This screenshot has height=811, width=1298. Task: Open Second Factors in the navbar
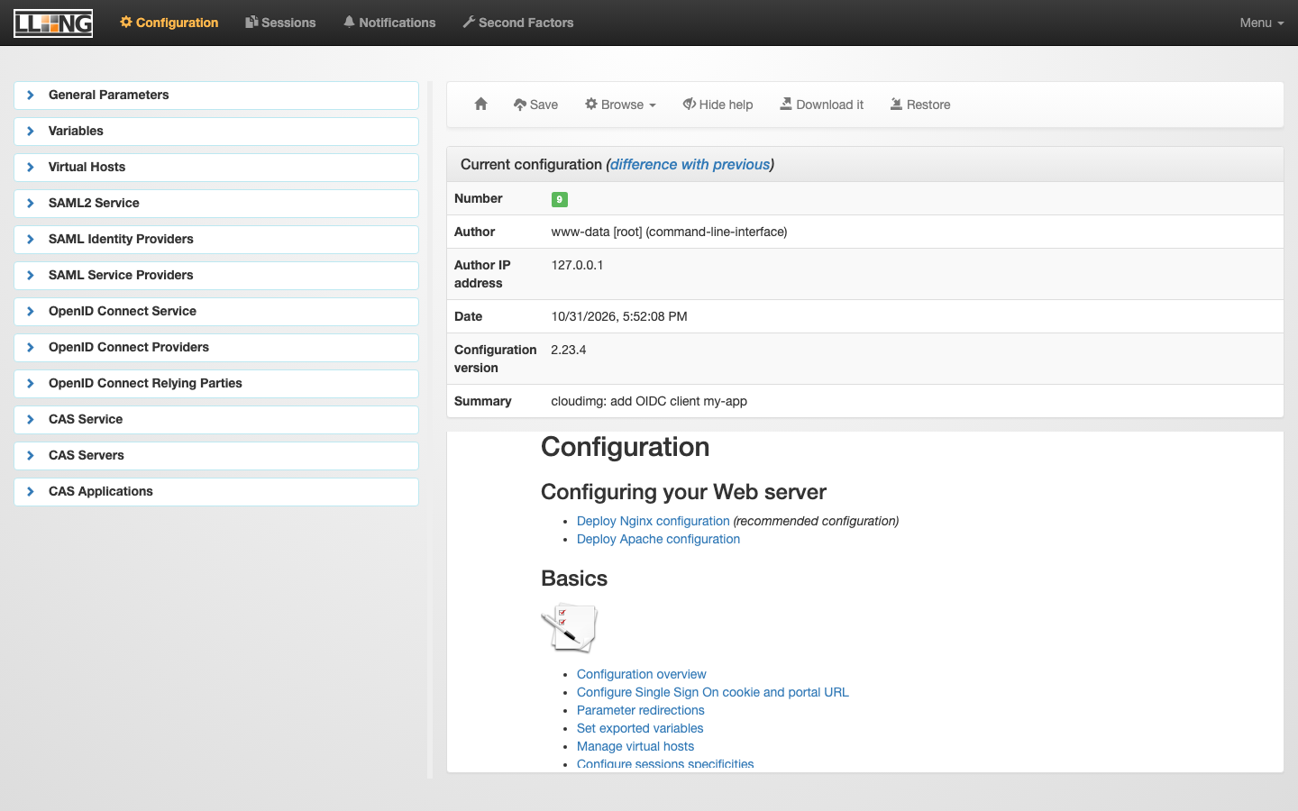[518, 23]
